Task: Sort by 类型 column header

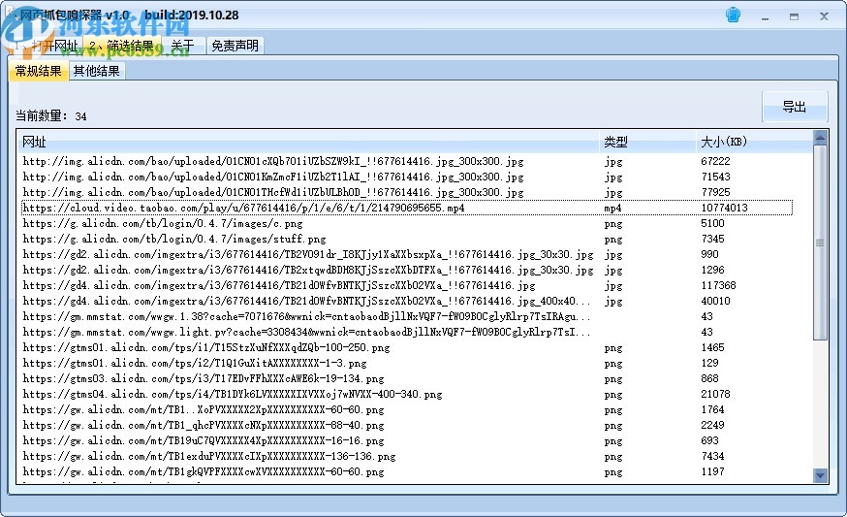Action: click(640, 142)
